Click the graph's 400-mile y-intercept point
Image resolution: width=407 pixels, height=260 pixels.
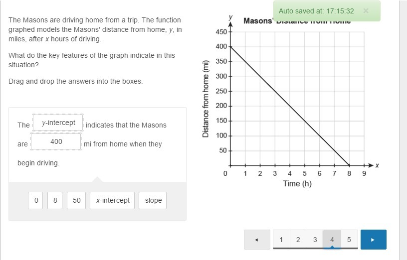230,46
